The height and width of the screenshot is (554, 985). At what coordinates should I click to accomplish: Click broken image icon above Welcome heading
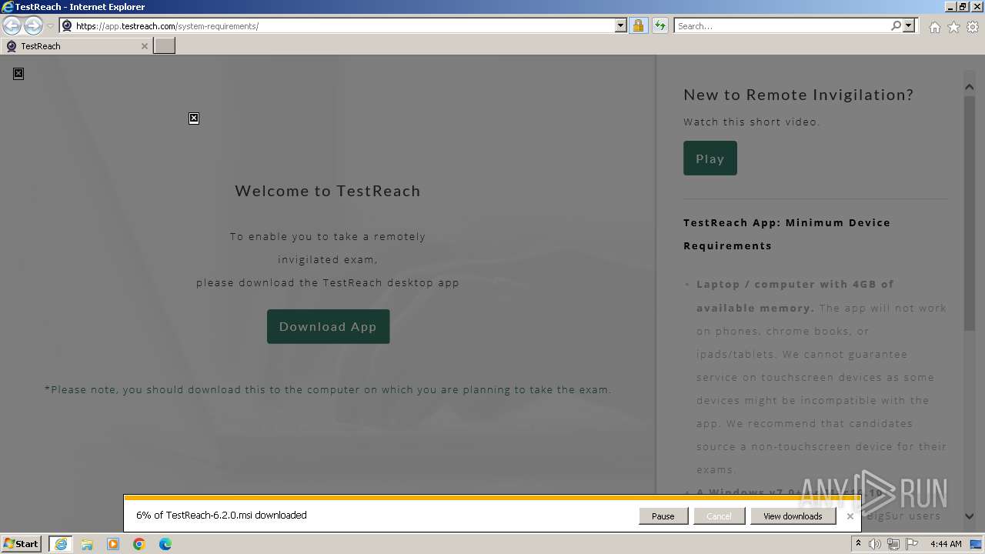(x=194, y=118)
